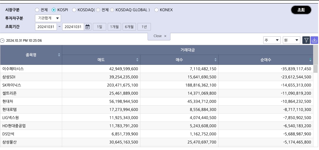319x150 pixels.
Task: Click buy value 7,110,482,150
Action: pyautogui.click(x=203, y=69)
